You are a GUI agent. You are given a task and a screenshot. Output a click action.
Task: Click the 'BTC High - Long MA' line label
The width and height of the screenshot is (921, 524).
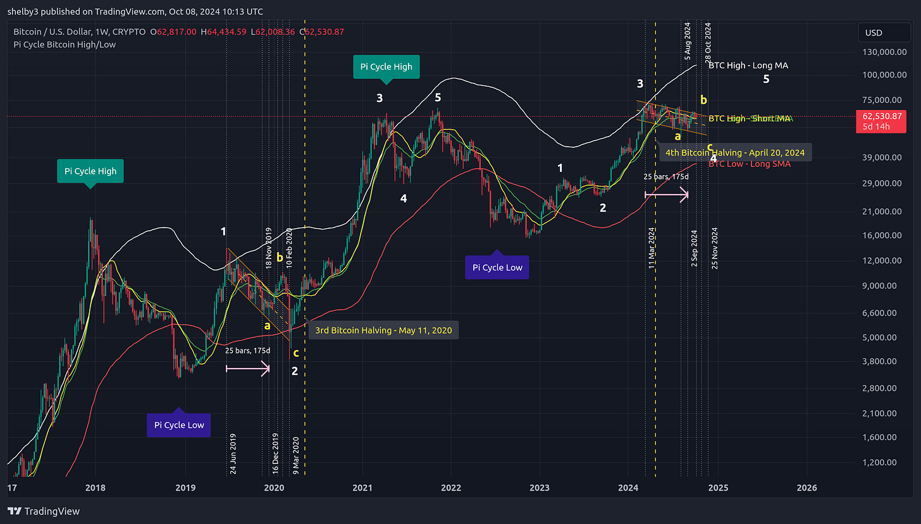(748, 65)
